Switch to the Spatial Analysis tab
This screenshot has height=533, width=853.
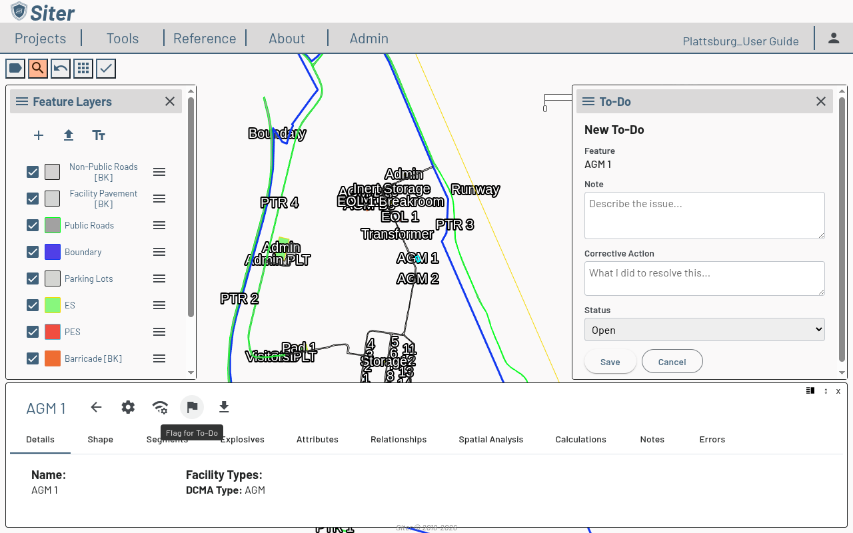tap(491, 440)
